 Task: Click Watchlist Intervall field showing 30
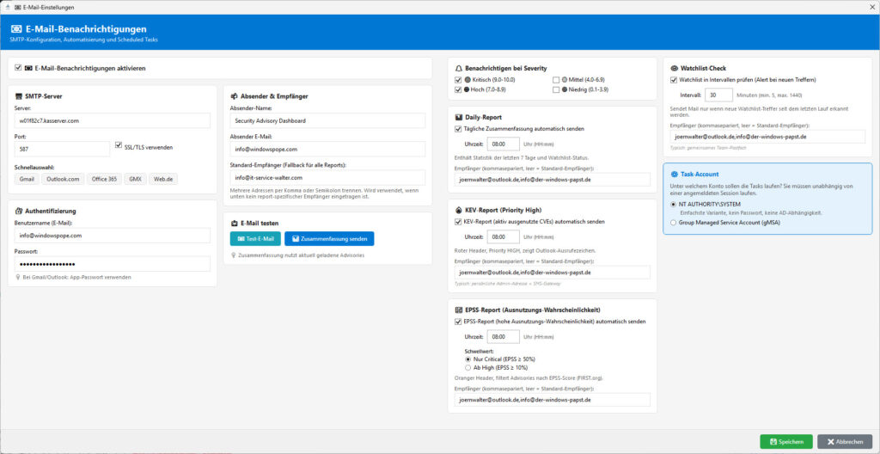point(719,95)
